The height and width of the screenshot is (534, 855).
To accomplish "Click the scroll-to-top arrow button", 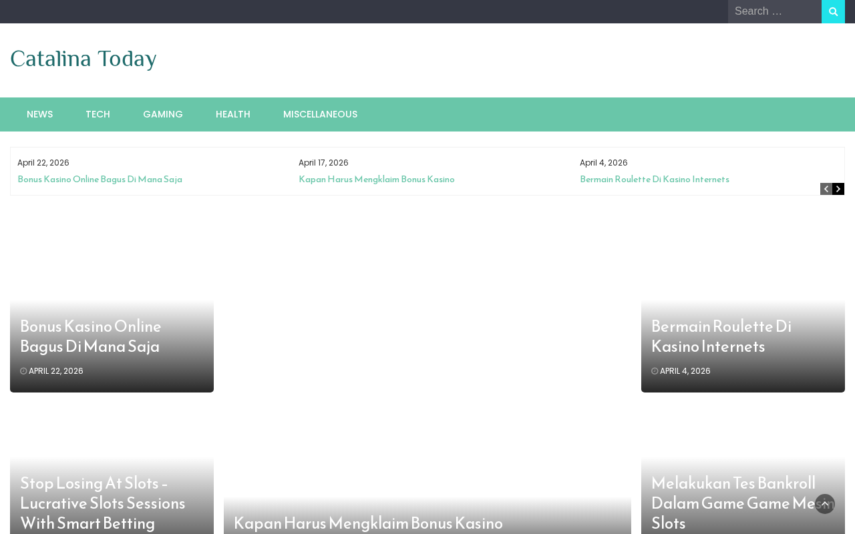I will pos(825,504).
